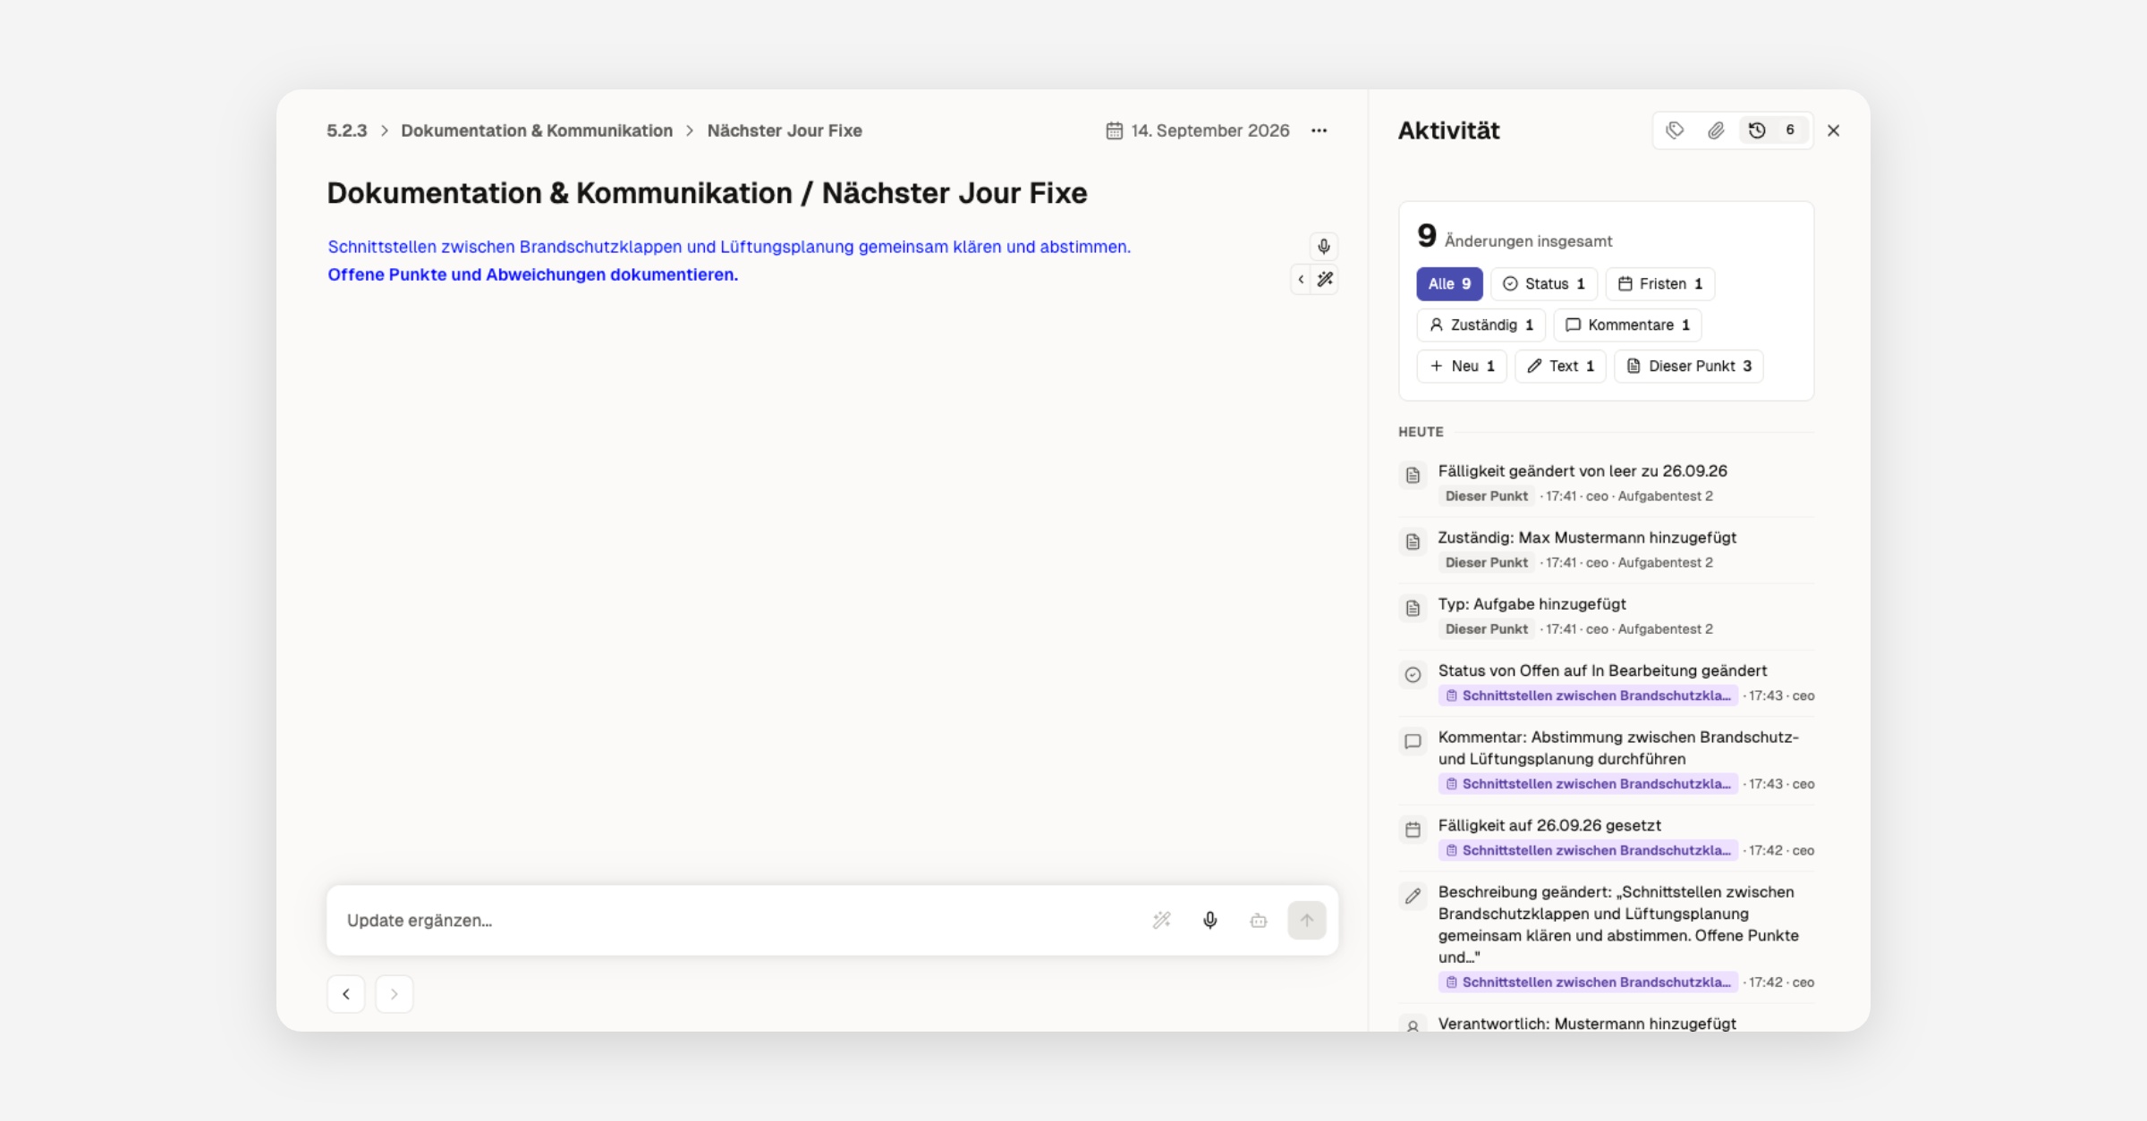Open purple tag under 'Beschreibung geändert' entry
Viewport: 2147px width, 1121px height.
[1588, 982]
